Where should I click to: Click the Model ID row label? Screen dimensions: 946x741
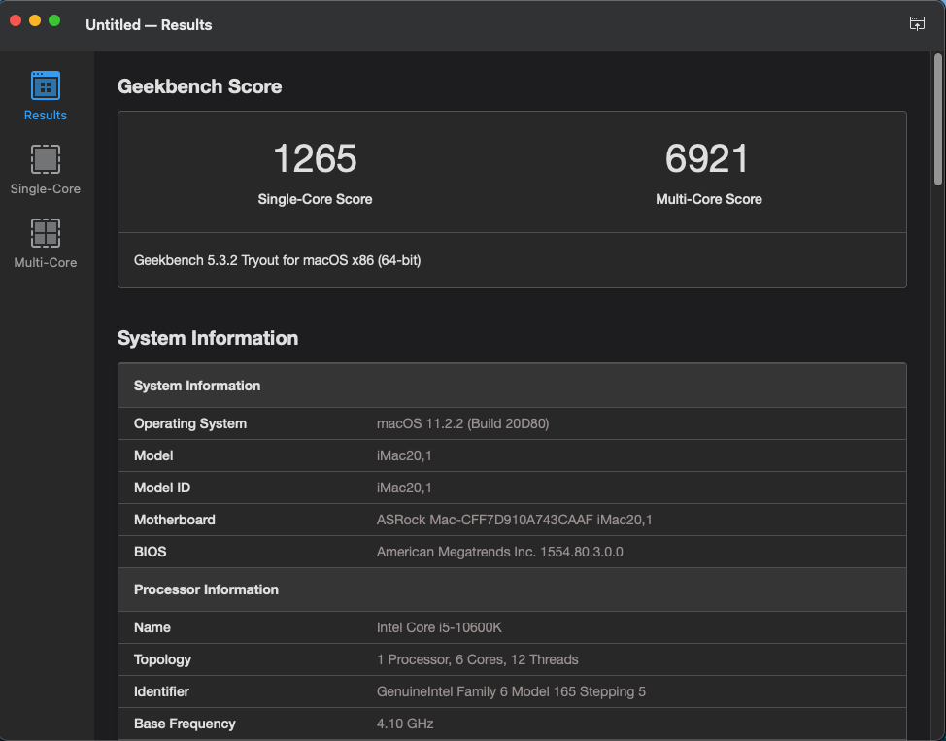[x=162, y=488]
